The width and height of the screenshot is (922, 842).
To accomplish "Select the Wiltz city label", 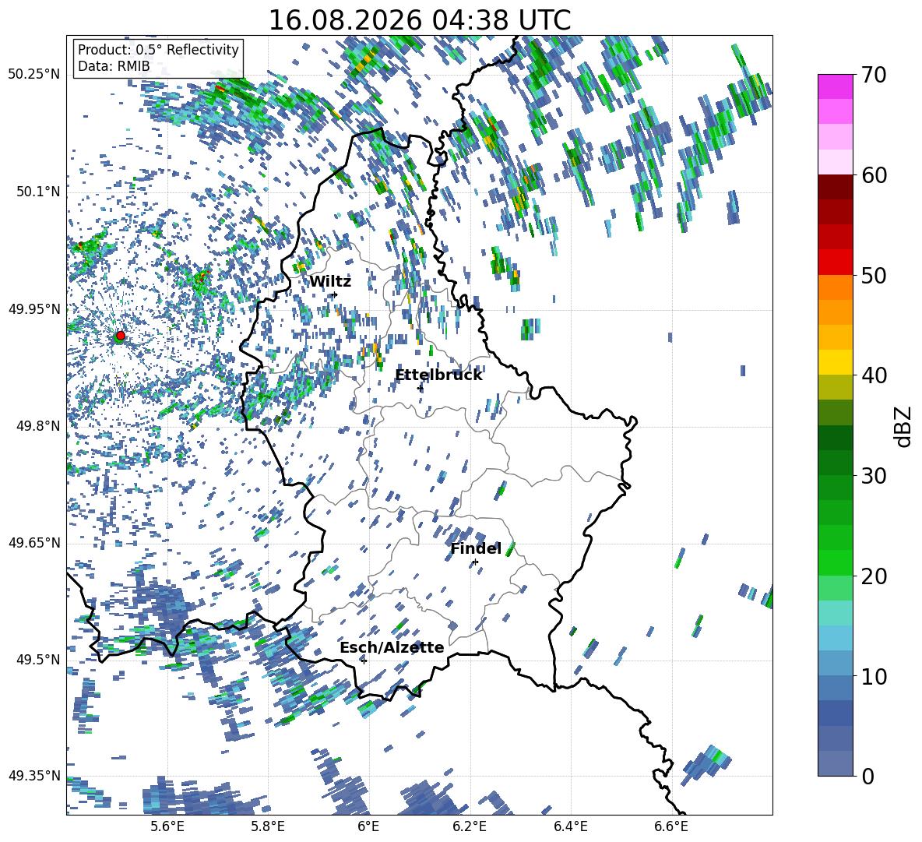I will pyautogui.click(x=330, y=282).
